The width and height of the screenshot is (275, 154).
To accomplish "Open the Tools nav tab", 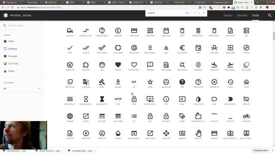I will point(255,15).
